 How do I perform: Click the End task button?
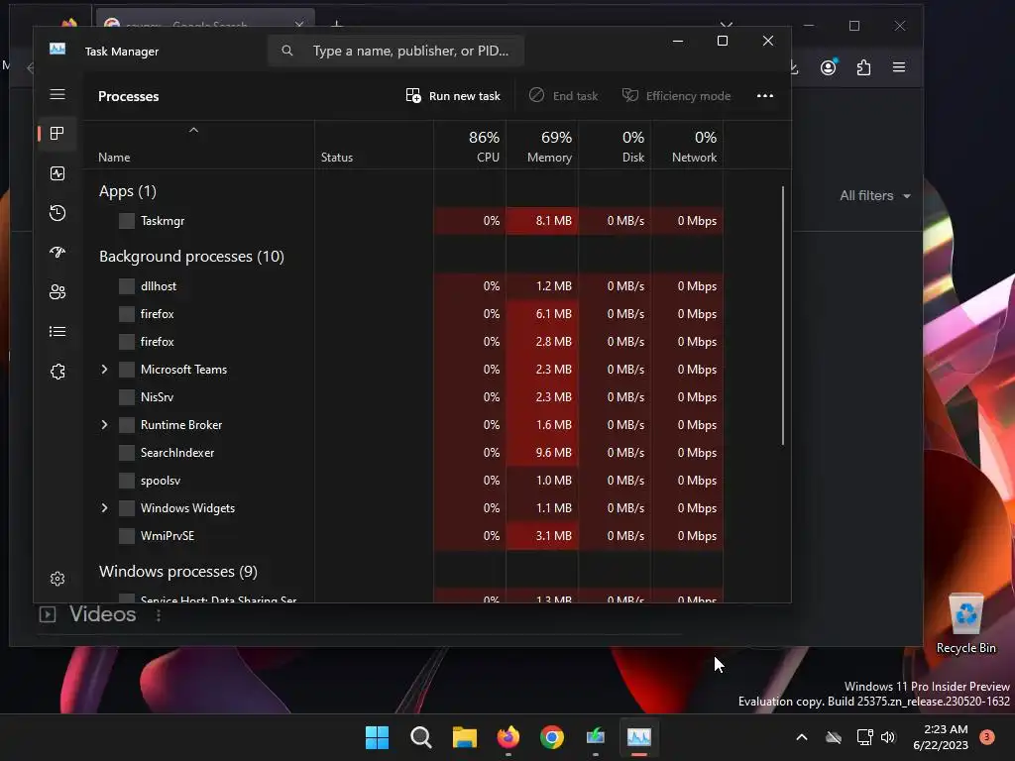[x=564, y=96]
